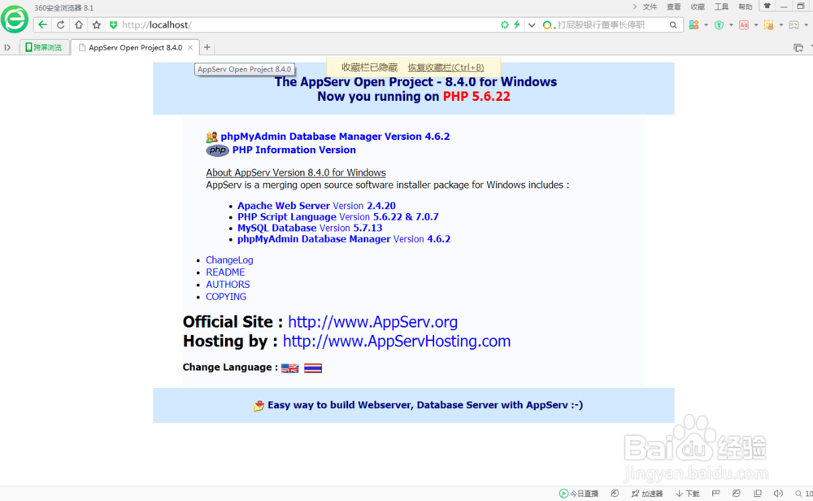This screenshot has height=501, width=813.
Task: Click 恢复收藏栏(Ctrl+B) link
Action: click(446, 67)
